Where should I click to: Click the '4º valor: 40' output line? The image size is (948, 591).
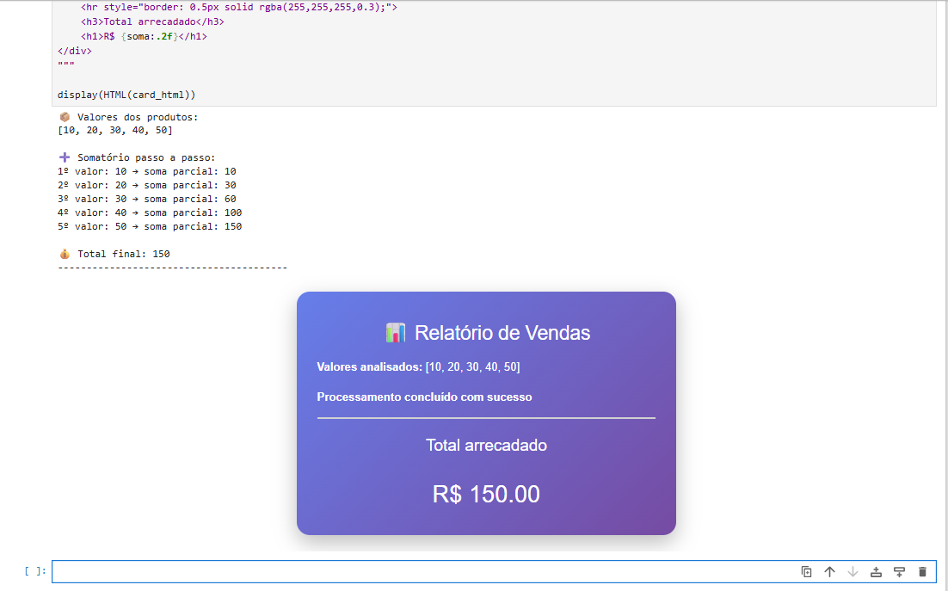tap(150, 212)
